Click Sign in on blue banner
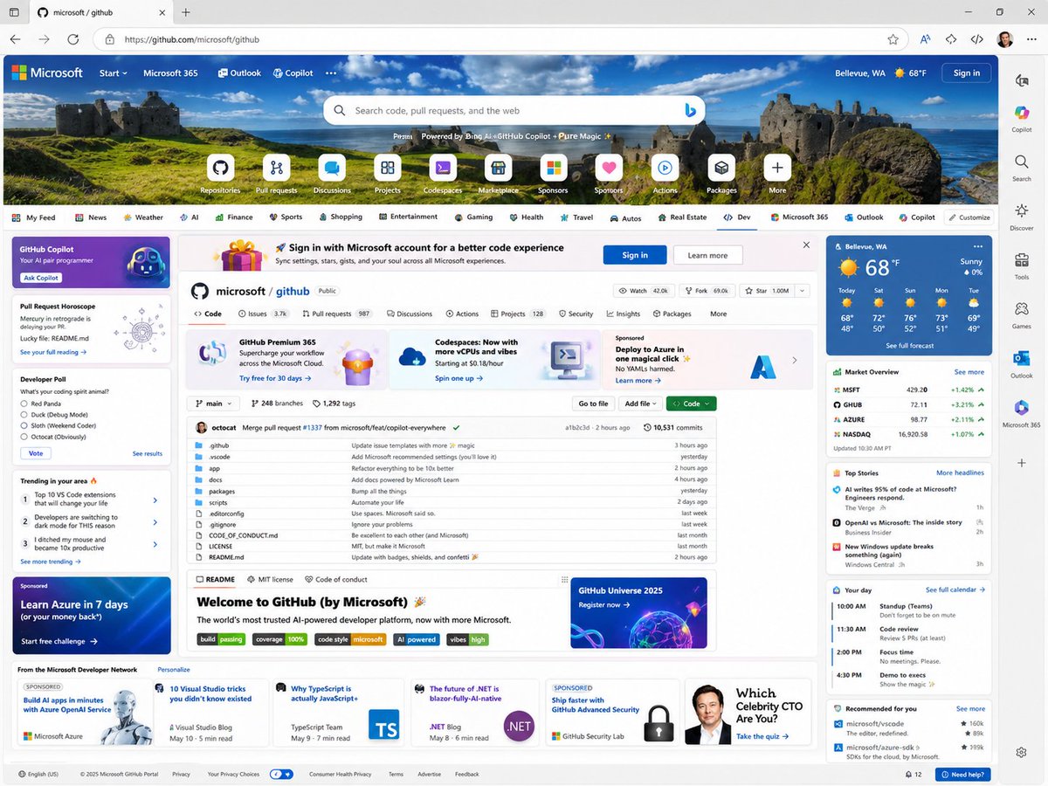The height and width of the screenshot is (786, 1048). click(635, 255)
